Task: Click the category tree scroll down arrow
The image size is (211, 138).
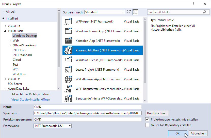Action: pyautogui.click(x=59, y=88)
